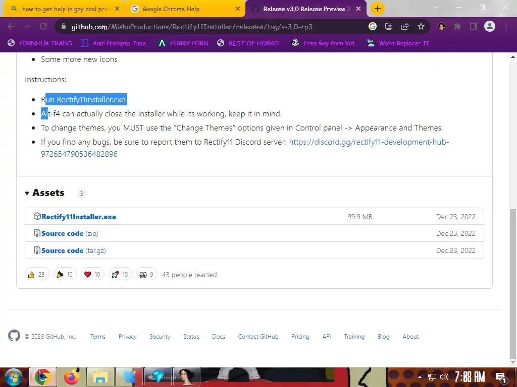Open the Terms footer link

98,337
